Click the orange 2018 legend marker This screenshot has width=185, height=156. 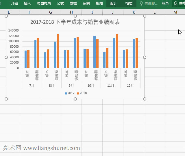78,93
